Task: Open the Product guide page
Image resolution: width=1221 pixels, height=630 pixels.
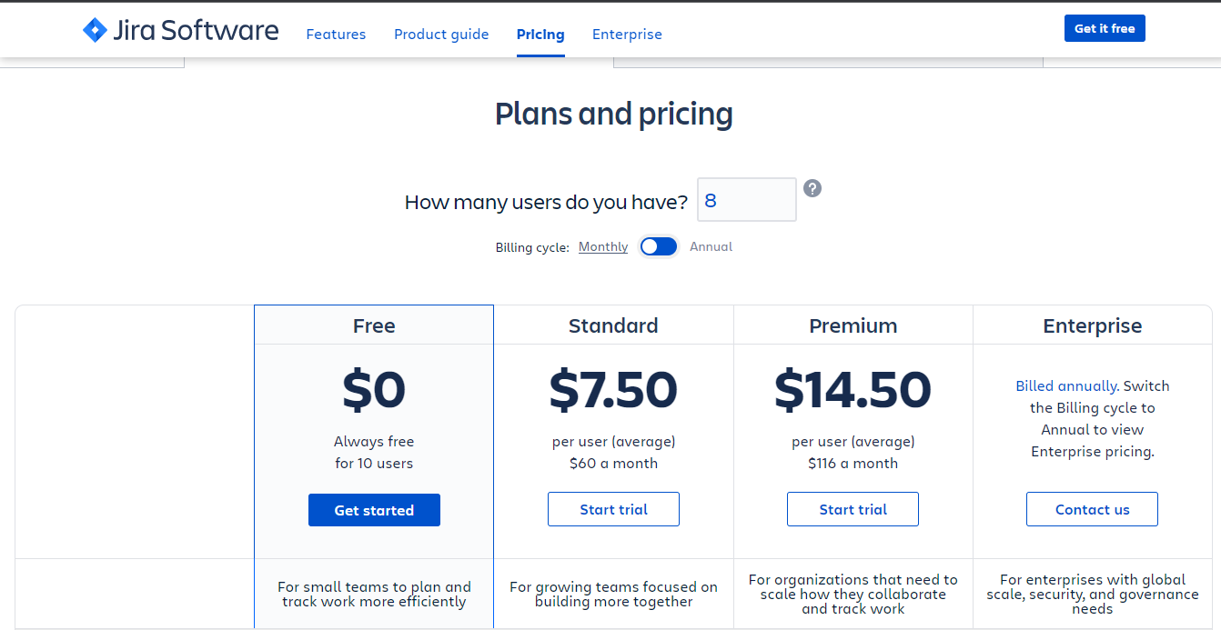Action: coord(441,35)
